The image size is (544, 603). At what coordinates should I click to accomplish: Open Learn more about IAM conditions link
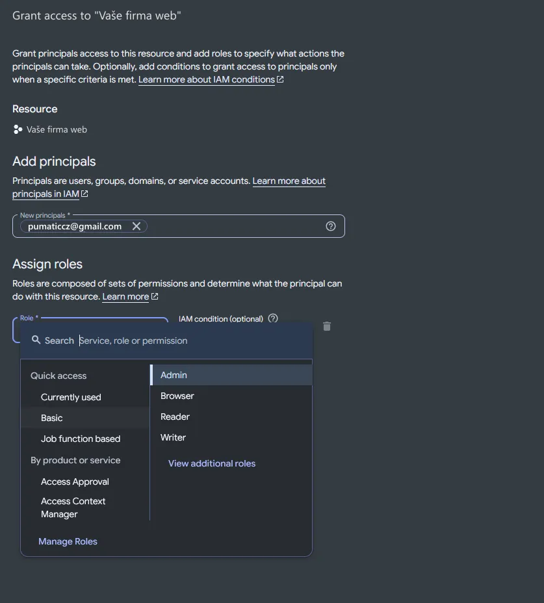[x=211, y=80]
